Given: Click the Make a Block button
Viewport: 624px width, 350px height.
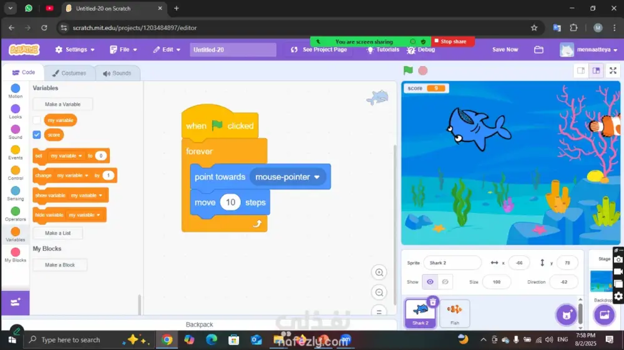Looking at the screenshot, I should [x=60, y=265].
